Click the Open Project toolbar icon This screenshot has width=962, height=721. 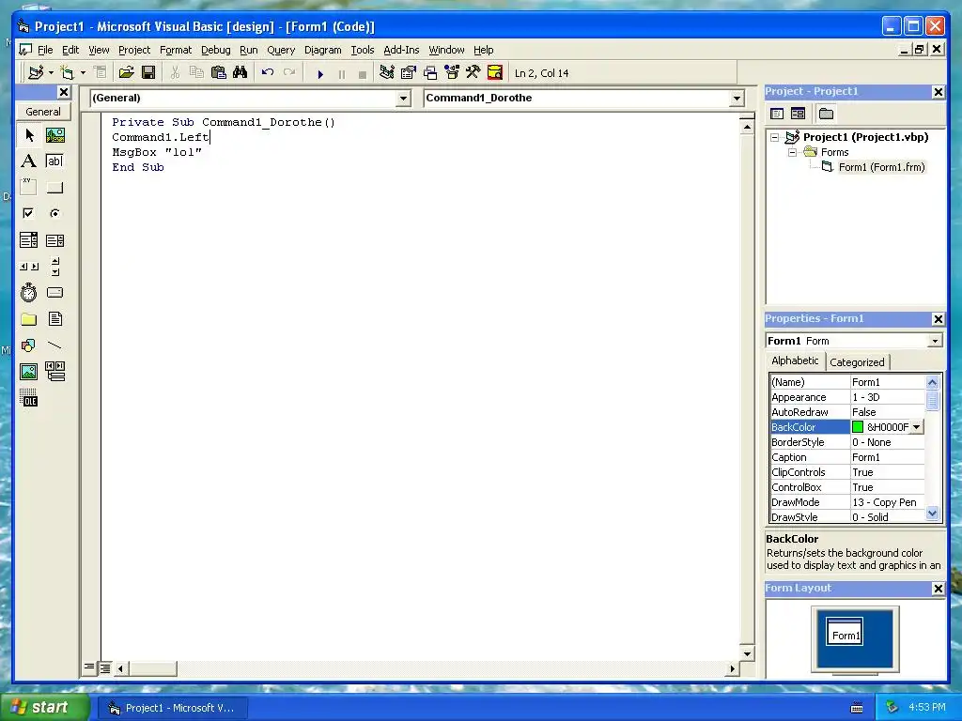tap(127, 72)
